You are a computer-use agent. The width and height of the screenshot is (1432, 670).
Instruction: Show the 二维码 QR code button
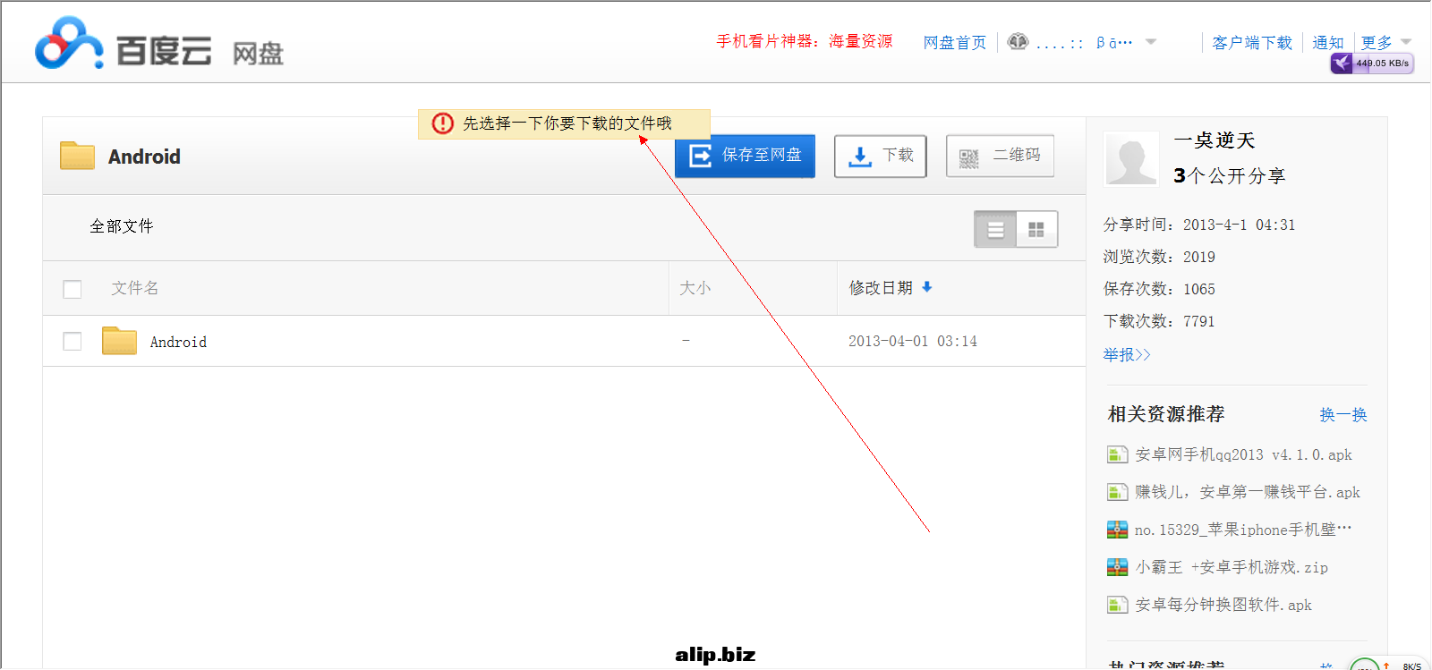tap(1000, 156)
